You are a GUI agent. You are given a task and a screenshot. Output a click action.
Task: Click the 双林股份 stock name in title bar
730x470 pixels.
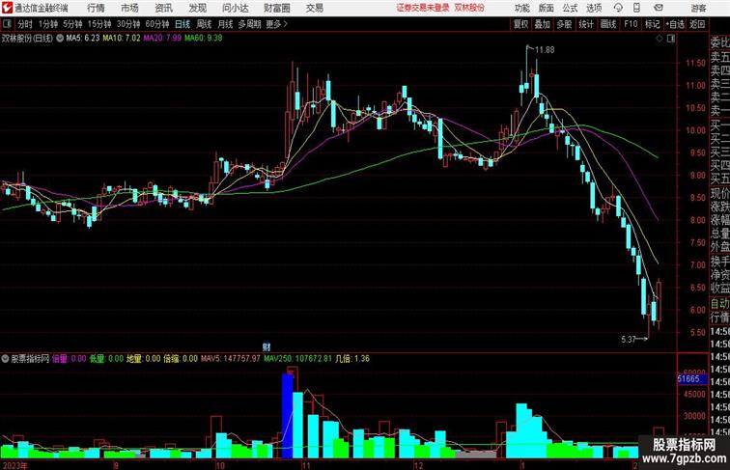(x=469, y=8)
